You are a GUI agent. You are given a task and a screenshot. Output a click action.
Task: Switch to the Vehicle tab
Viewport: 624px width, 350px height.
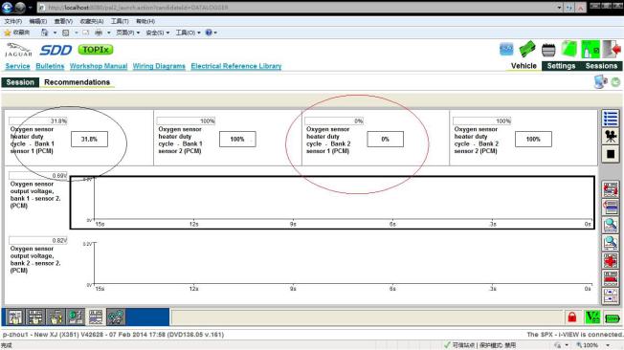(x=524, y=66)
